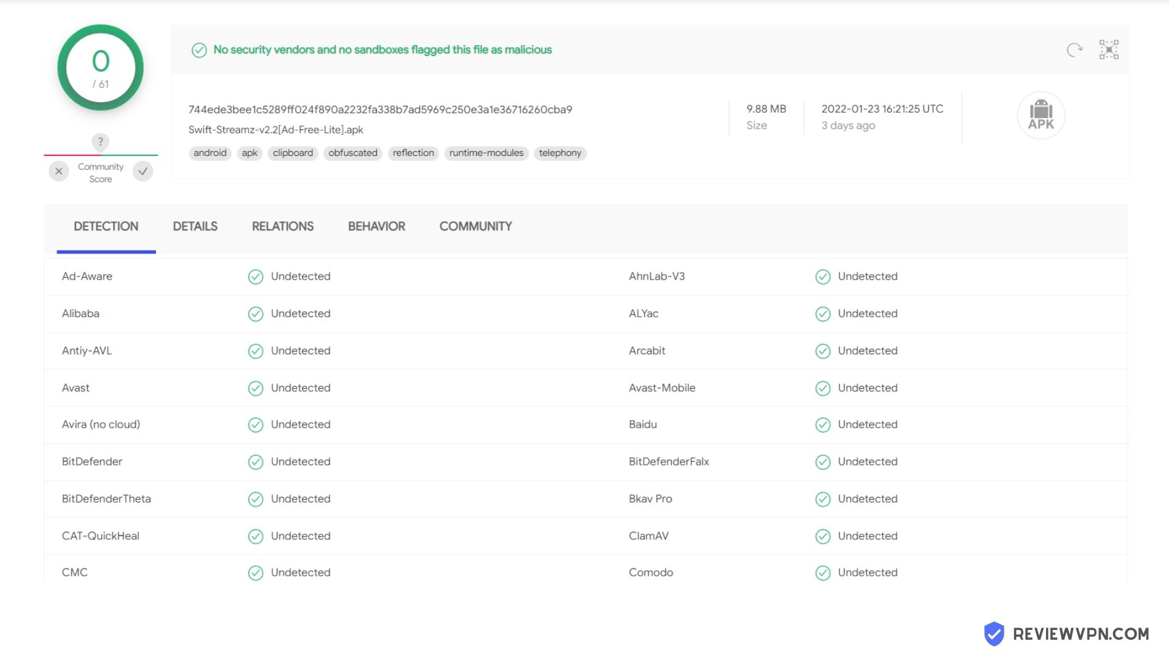This screenshot has width=1169, height=658.
Task: Click the '3 days ago' text
Action: pos(848,126)
